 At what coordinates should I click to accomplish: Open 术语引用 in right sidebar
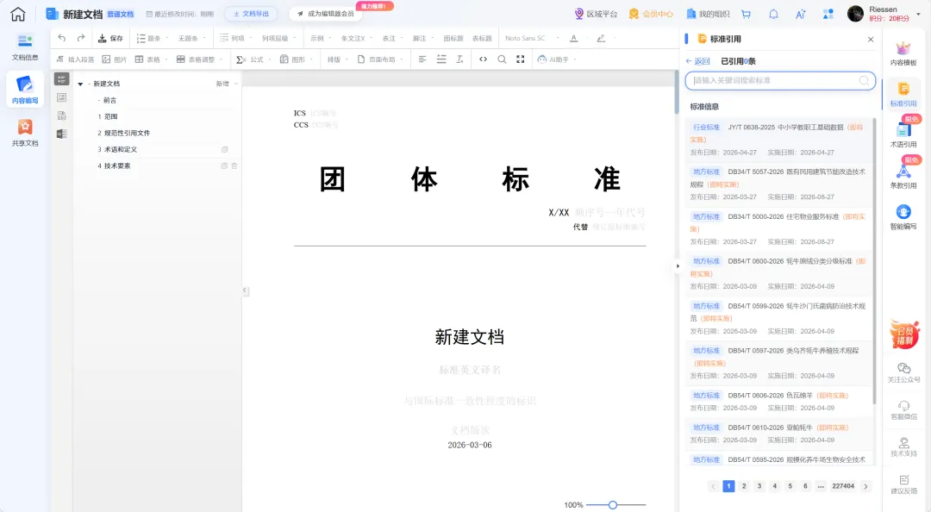pyautogui.click(x=903, y=134)
